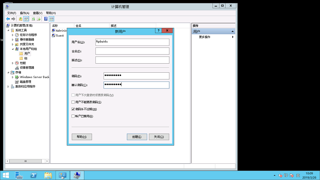Click the tree pane horizontal scrollbar thumb

[26, 161]
